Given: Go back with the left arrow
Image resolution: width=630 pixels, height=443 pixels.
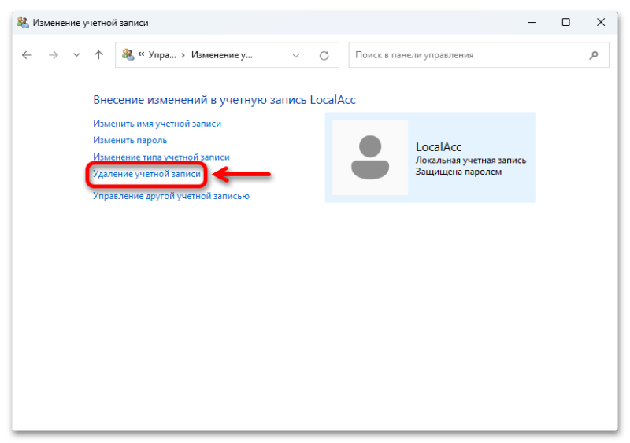Looking at the screenshot, I should [27, 55].
